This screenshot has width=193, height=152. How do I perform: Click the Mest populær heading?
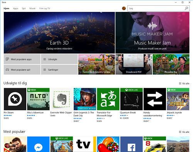[14, 132]
